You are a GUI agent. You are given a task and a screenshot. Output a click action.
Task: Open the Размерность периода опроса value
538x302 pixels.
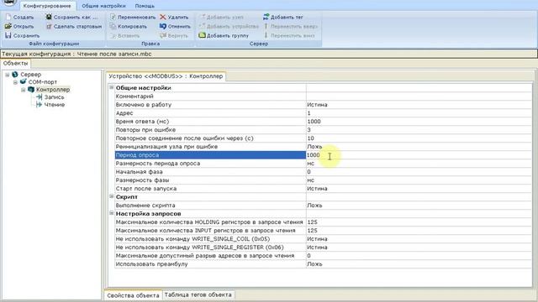419,164
